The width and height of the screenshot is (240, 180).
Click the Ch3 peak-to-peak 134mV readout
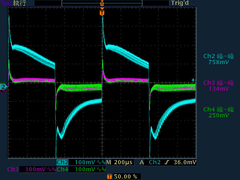click(219, 86)
